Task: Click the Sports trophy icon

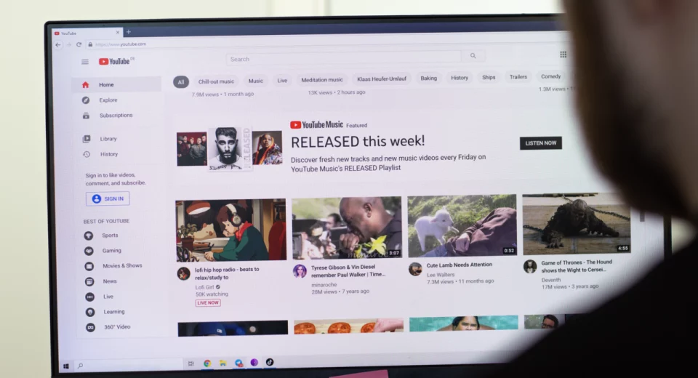Action: 89,236
